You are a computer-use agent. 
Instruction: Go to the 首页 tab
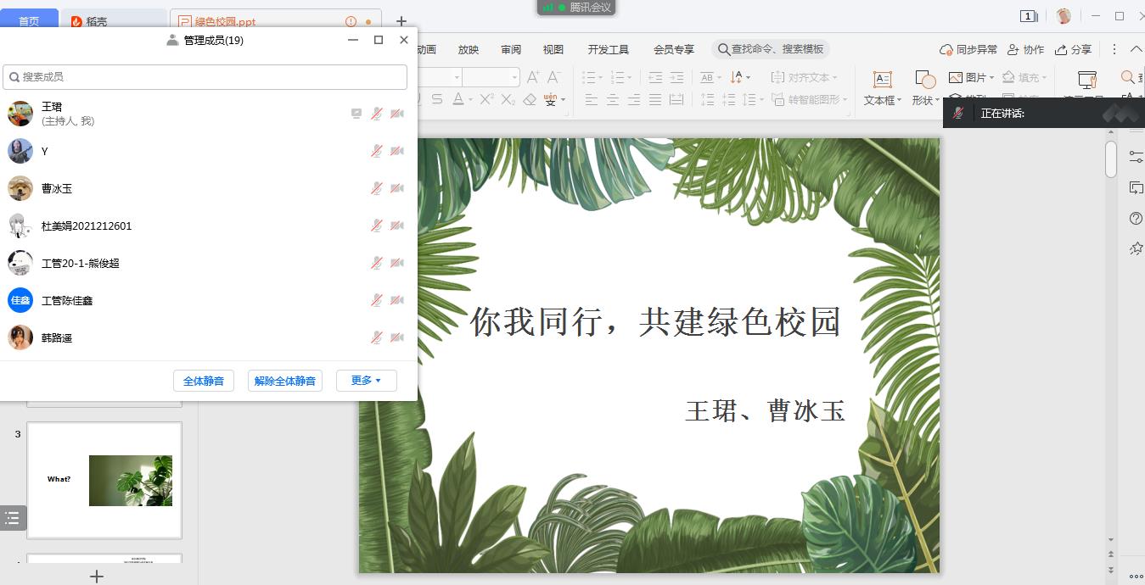(x=29, y=20)
